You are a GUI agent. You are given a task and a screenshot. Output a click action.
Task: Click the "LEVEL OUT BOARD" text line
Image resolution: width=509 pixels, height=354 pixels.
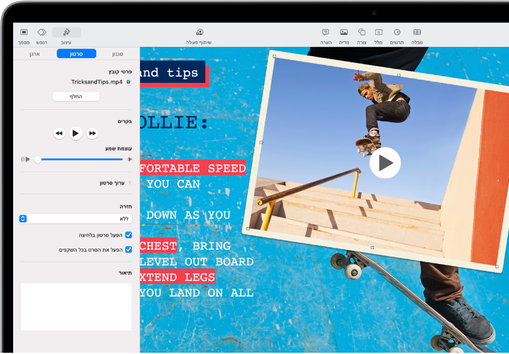pyautogui.click(x=197, y=261)
